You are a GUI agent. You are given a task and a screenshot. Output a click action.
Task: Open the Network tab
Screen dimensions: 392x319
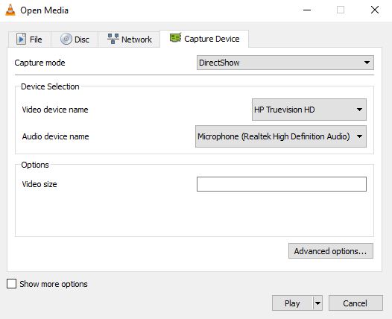129,40
